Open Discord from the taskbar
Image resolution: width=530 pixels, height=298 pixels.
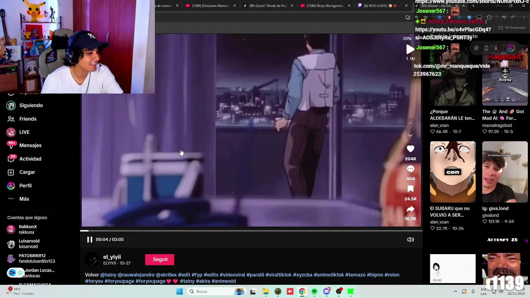[326, 291]
